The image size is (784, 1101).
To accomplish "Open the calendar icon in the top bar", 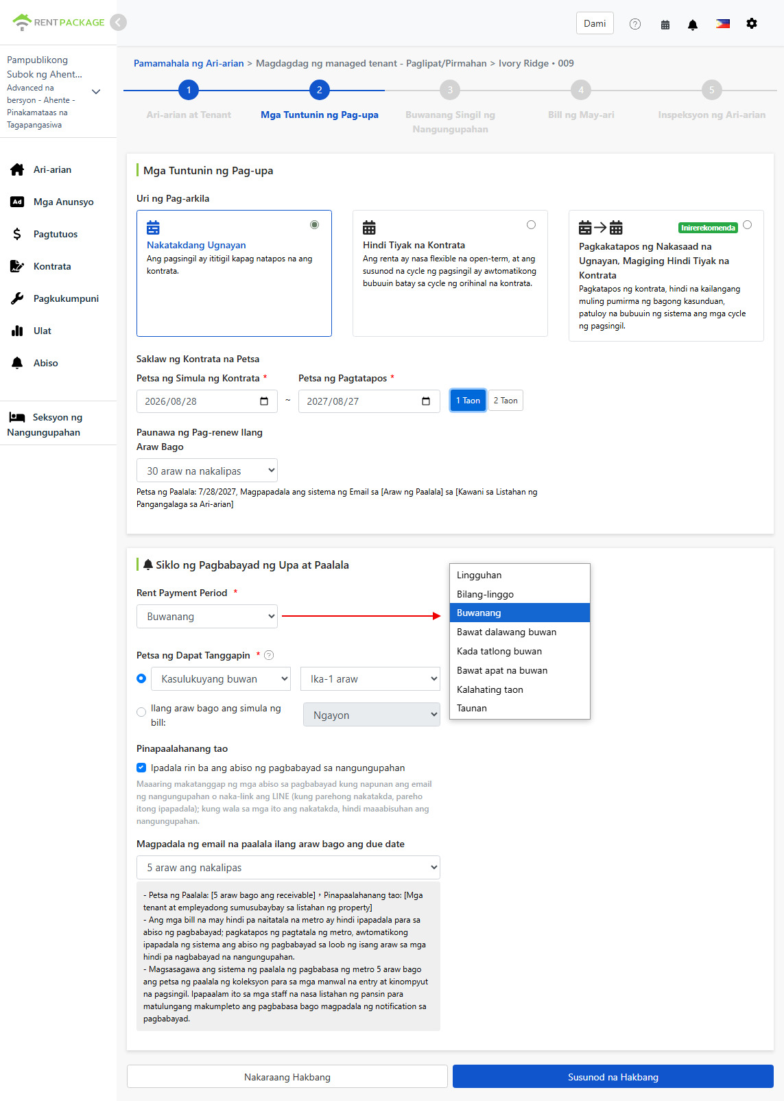I will [x=665, y=24].
